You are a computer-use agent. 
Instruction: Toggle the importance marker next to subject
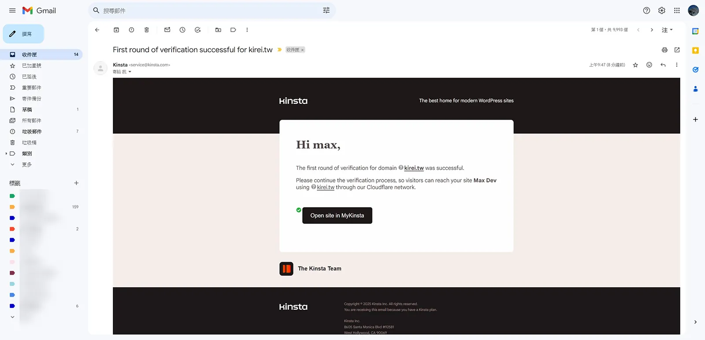click(x=279, y=50)
